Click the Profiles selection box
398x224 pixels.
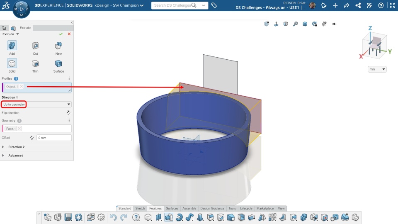point(37,88)
